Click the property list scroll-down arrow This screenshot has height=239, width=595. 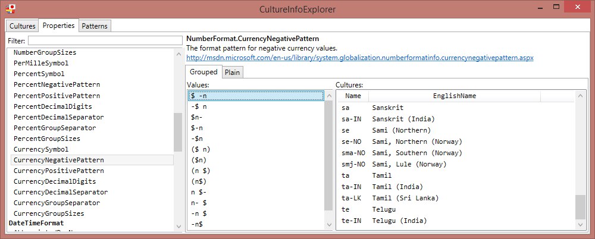point(178,227)
